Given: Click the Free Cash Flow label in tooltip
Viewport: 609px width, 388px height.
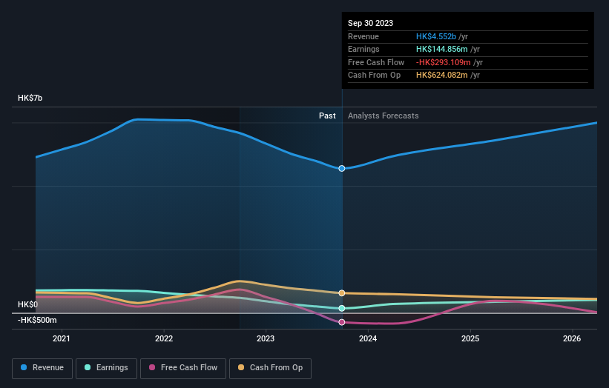Looking at the screenshot, I should pyautogui.click(x=376, y=62).
